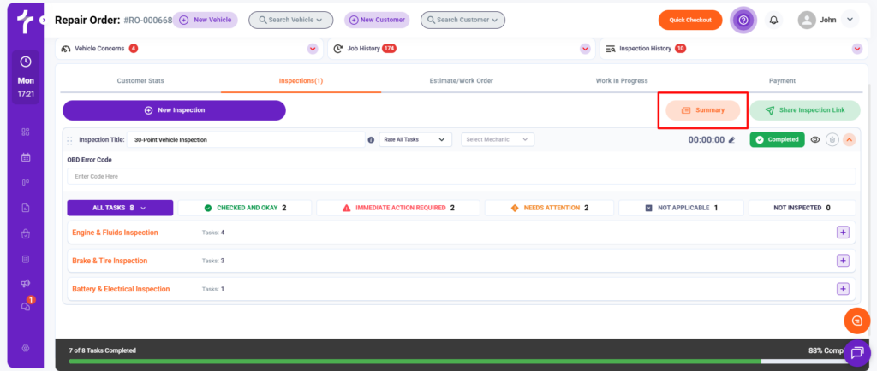Click Quick Checkout
The image size is (877, 371).
690,20
